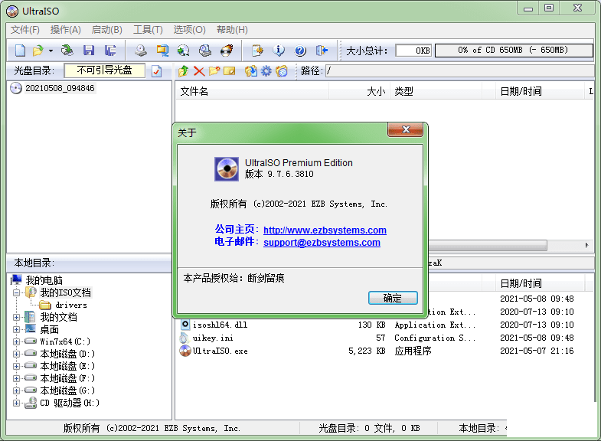
Task: Open the 选项(O) menu
Action: coord(189,30)
